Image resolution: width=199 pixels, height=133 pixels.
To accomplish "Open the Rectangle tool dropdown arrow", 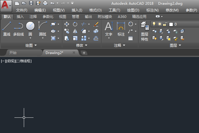I will pos(58,24).
